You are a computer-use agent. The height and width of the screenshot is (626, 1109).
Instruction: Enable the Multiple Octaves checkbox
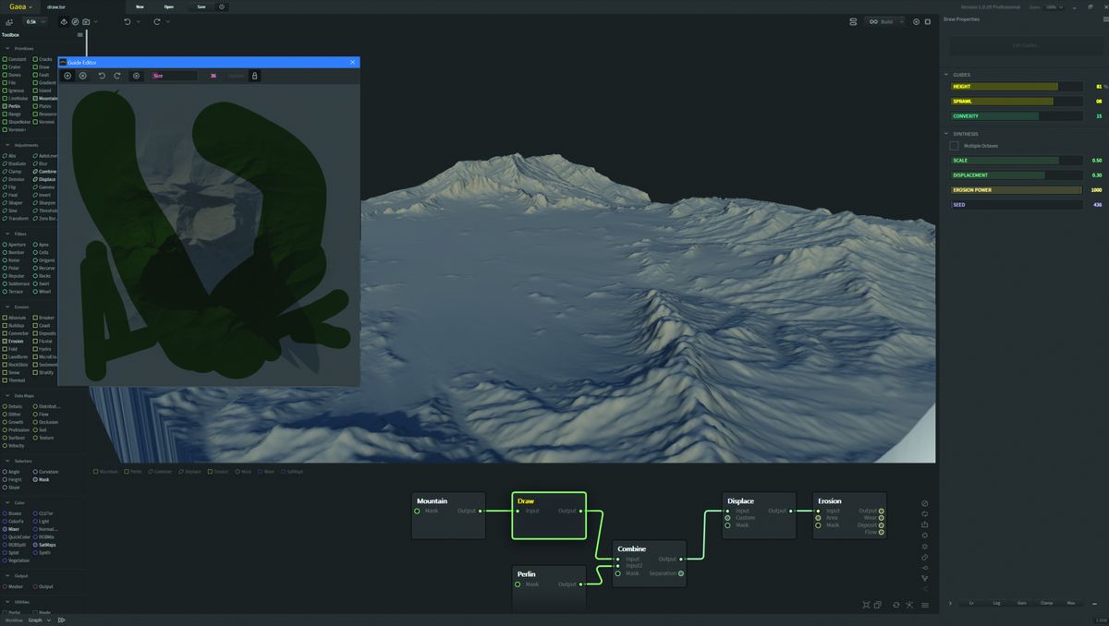[955, 145]
